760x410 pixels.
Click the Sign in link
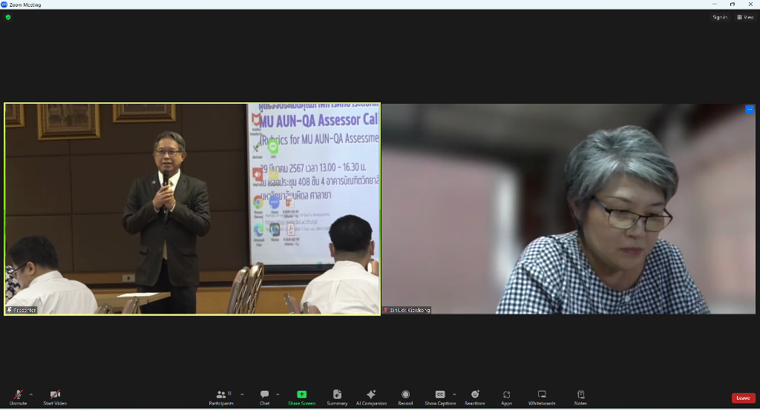click(x=719, y=17)
